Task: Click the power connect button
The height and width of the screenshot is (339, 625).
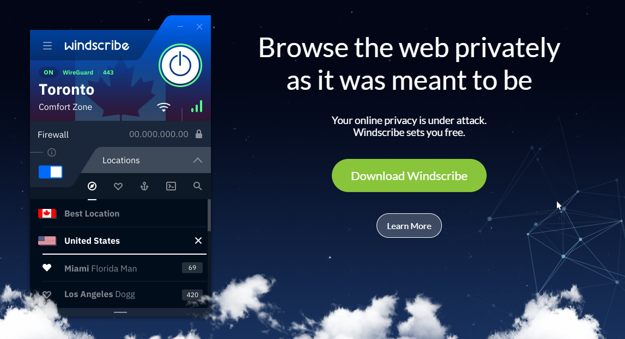Action: [180, 65]
